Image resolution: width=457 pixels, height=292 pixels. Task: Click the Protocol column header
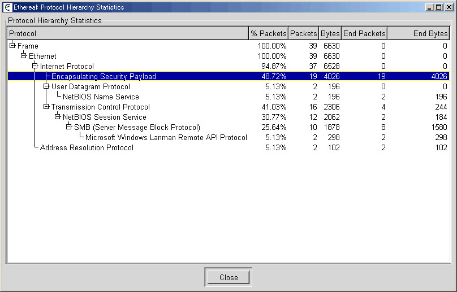128,33
